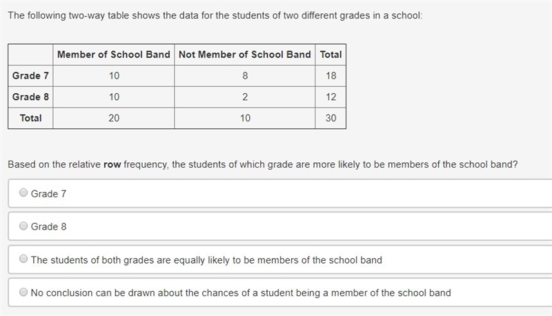The width and height of the screenshot is (552, 316).
Task: Click the Grade 8 answer text
Action: (48, 226)
